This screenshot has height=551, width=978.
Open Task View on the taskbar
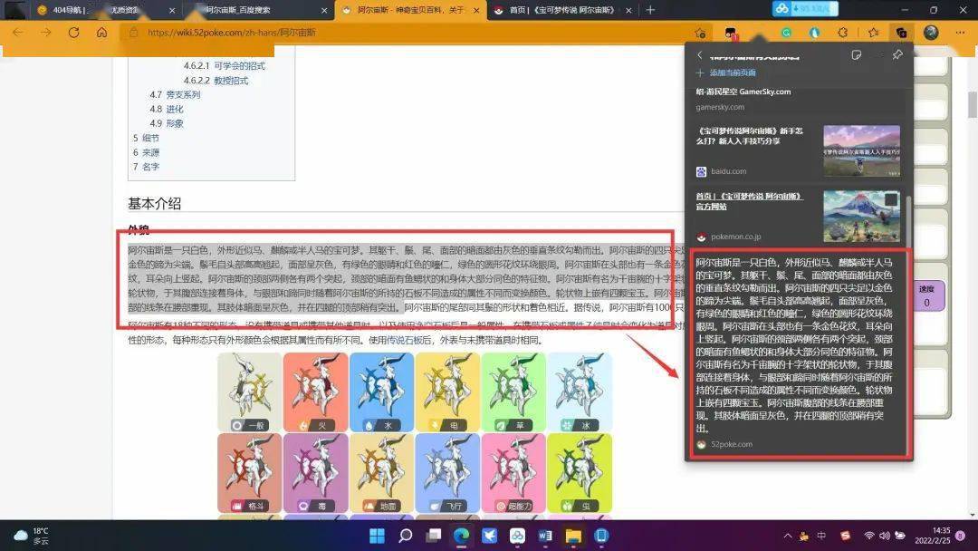click(x=434, y=536)
